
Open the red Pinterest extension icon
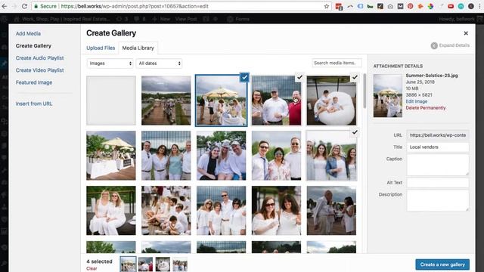click(x=410, y=6)
